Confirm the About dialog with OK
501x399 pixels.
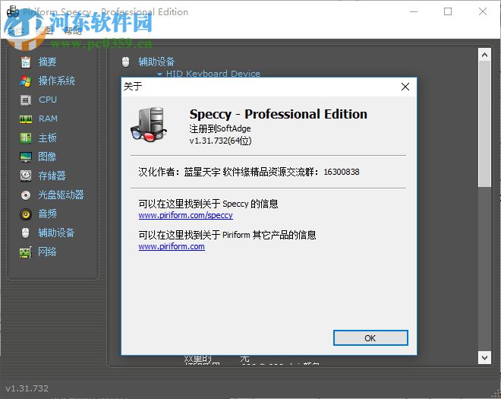370,338
